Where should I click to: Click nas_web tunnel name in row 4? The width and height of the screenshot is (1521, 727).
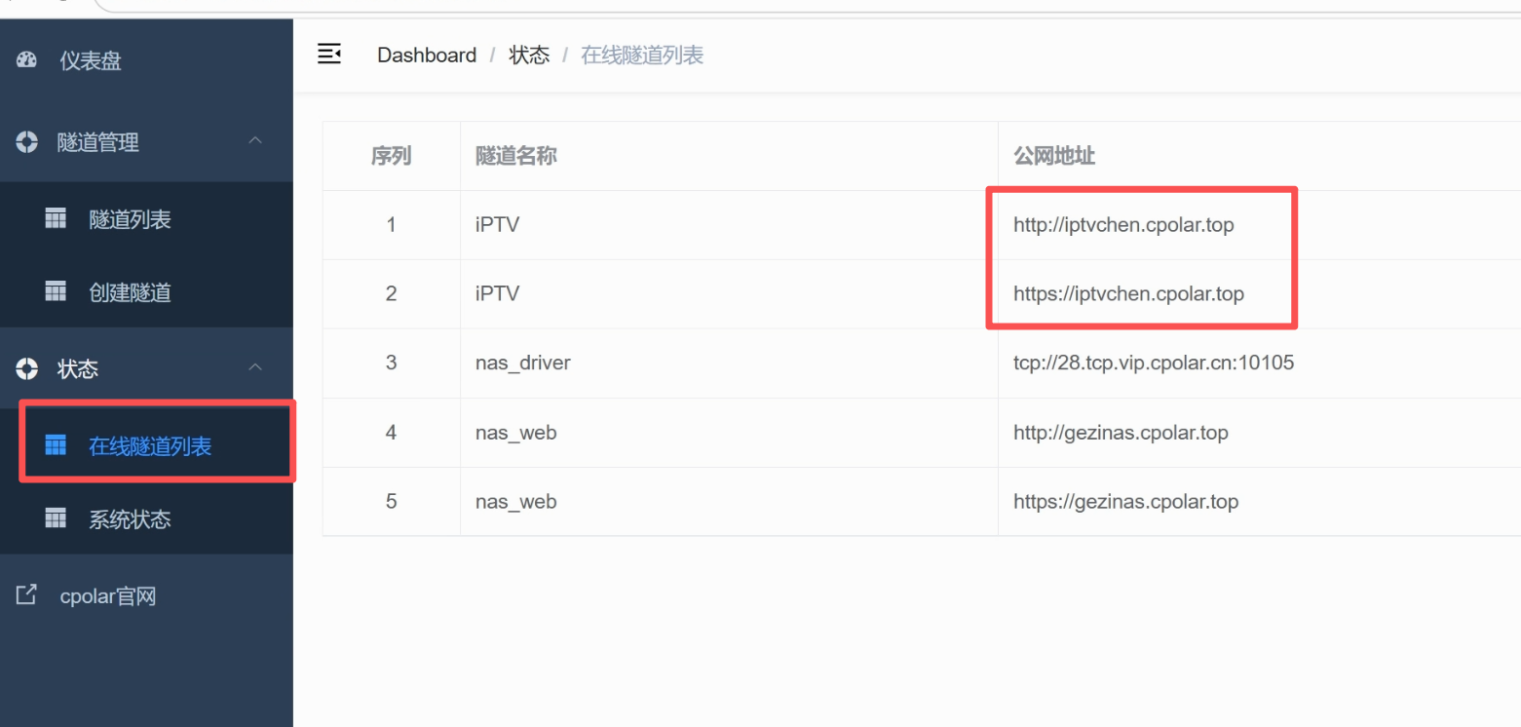pyautogui.click(x=516, y=432)
